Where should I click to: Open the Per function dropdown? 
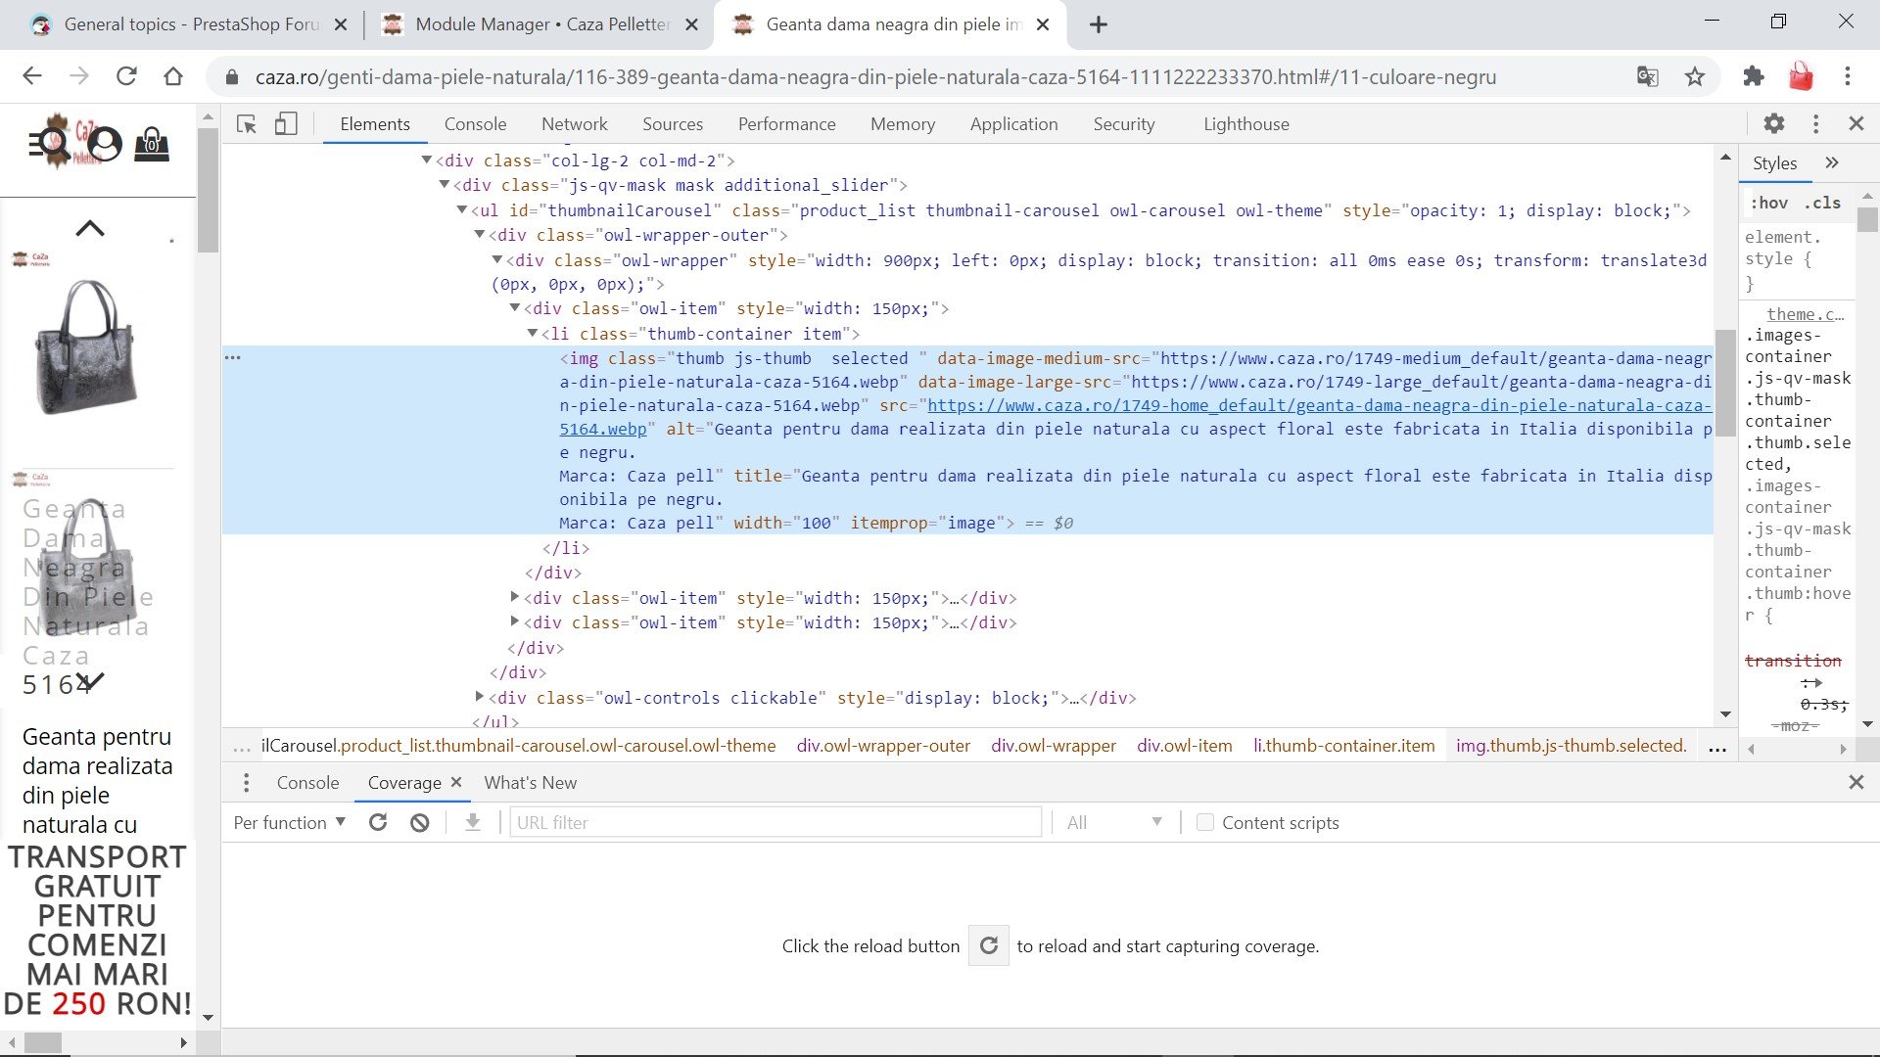[x=289, y=823]
